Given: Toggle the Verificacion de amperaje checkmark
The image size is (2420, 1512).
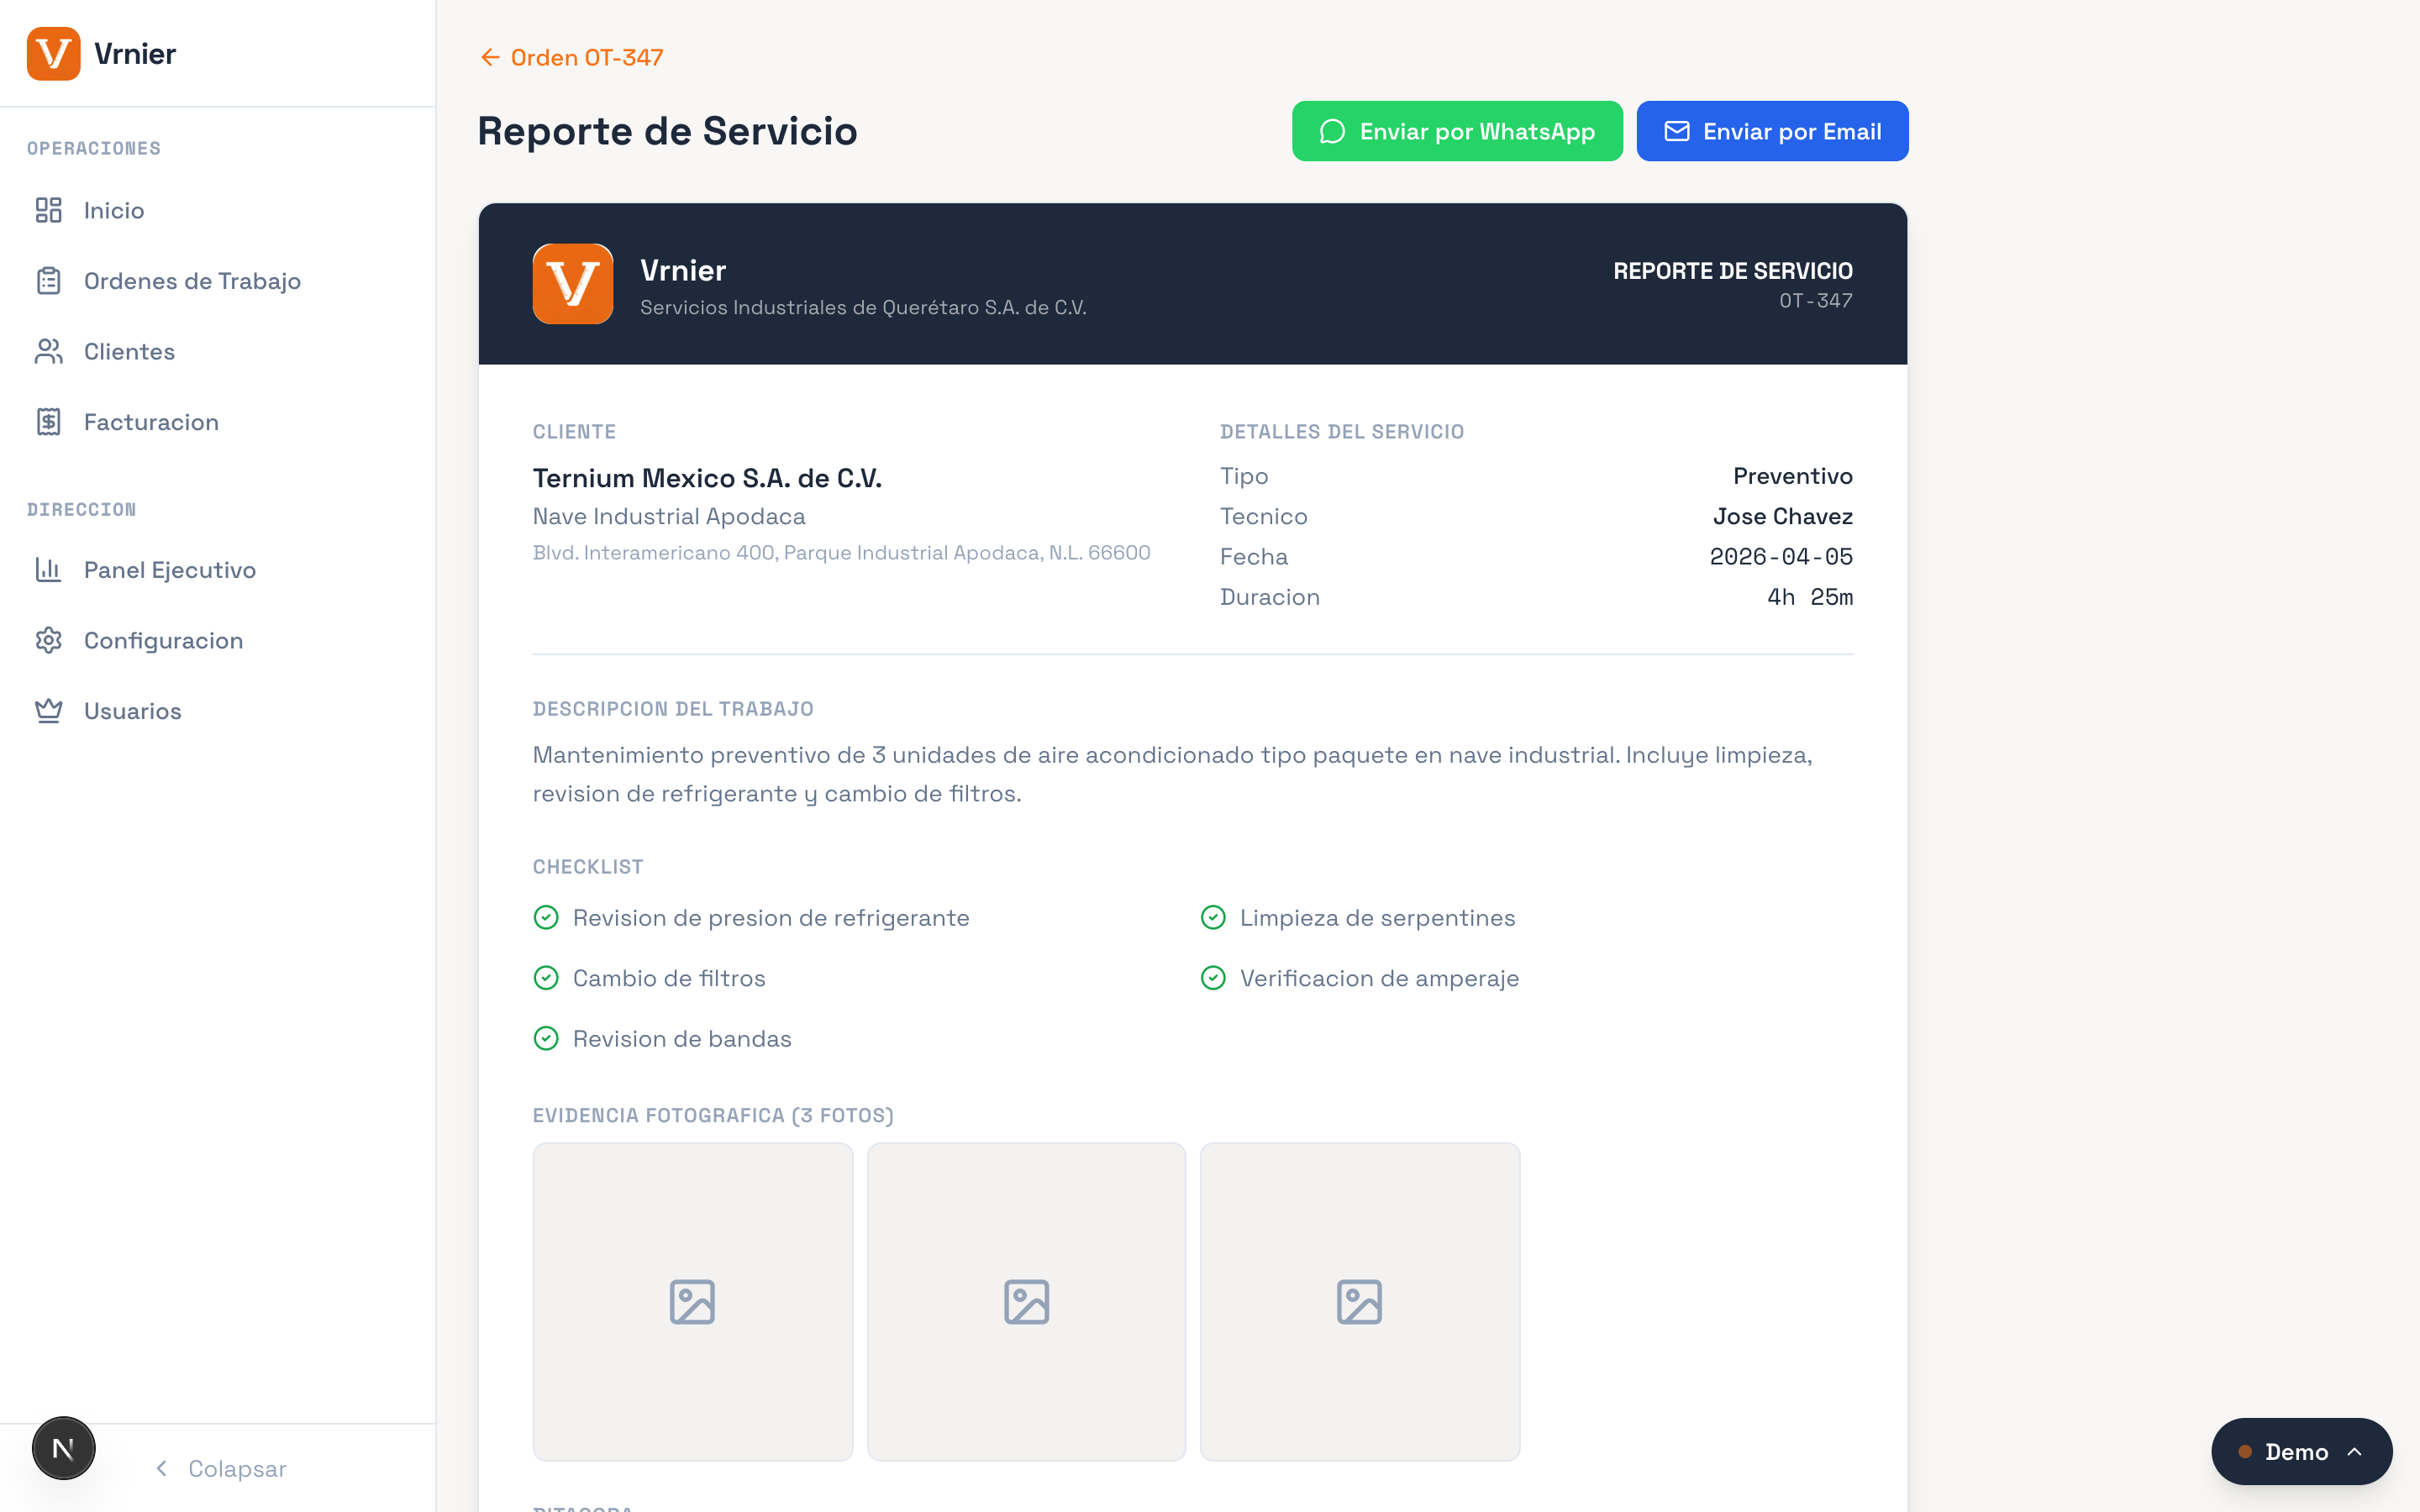Looking at the screenshot, I should [x=1214, y=978].
